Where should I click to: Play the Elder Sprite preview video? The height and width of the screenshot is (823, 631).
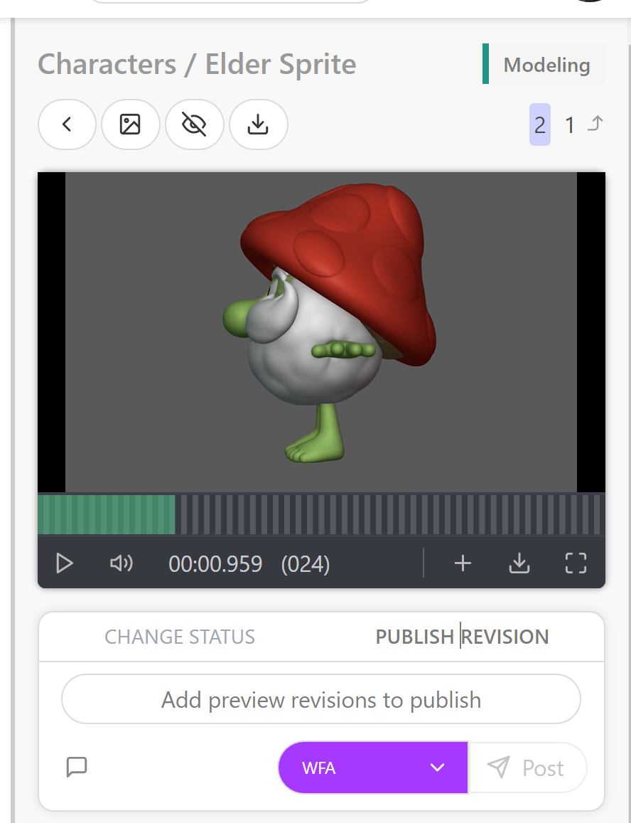(65, 563)
